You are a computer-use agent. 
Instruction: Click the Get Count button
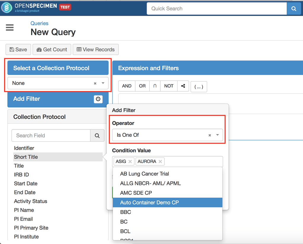pyautogui.click(x=52, y=49)
